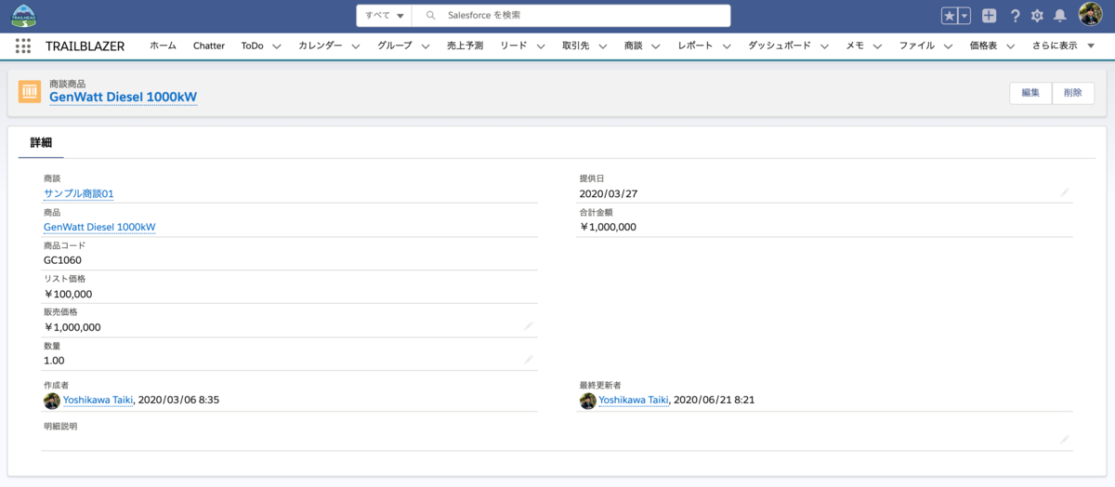
Task: Open the ファイル tab
Action: click(917, 46)
